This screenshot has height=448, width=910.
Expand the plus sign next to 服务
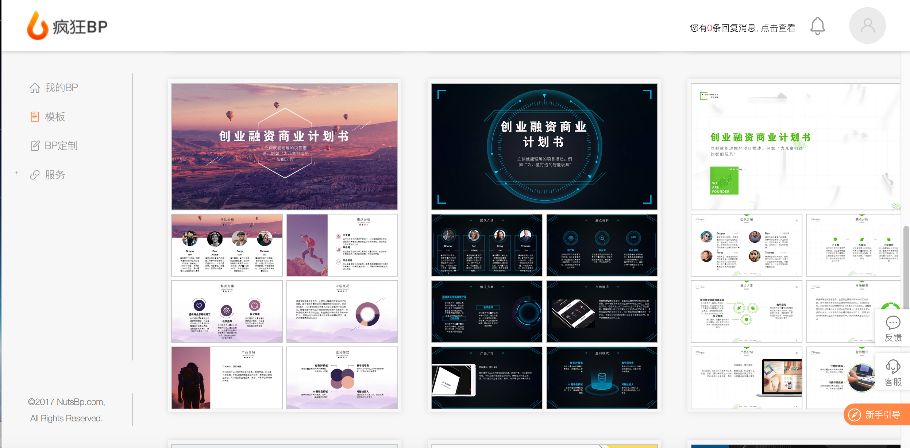tap(16, 173)
